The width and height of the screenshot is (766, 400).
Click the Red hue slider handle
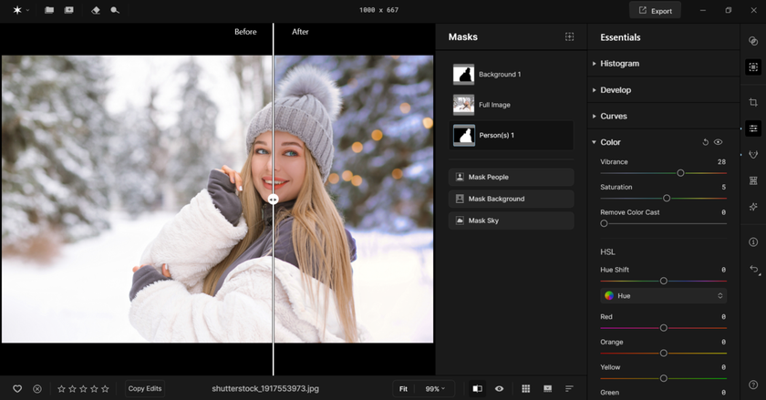[x=664, y=328]
